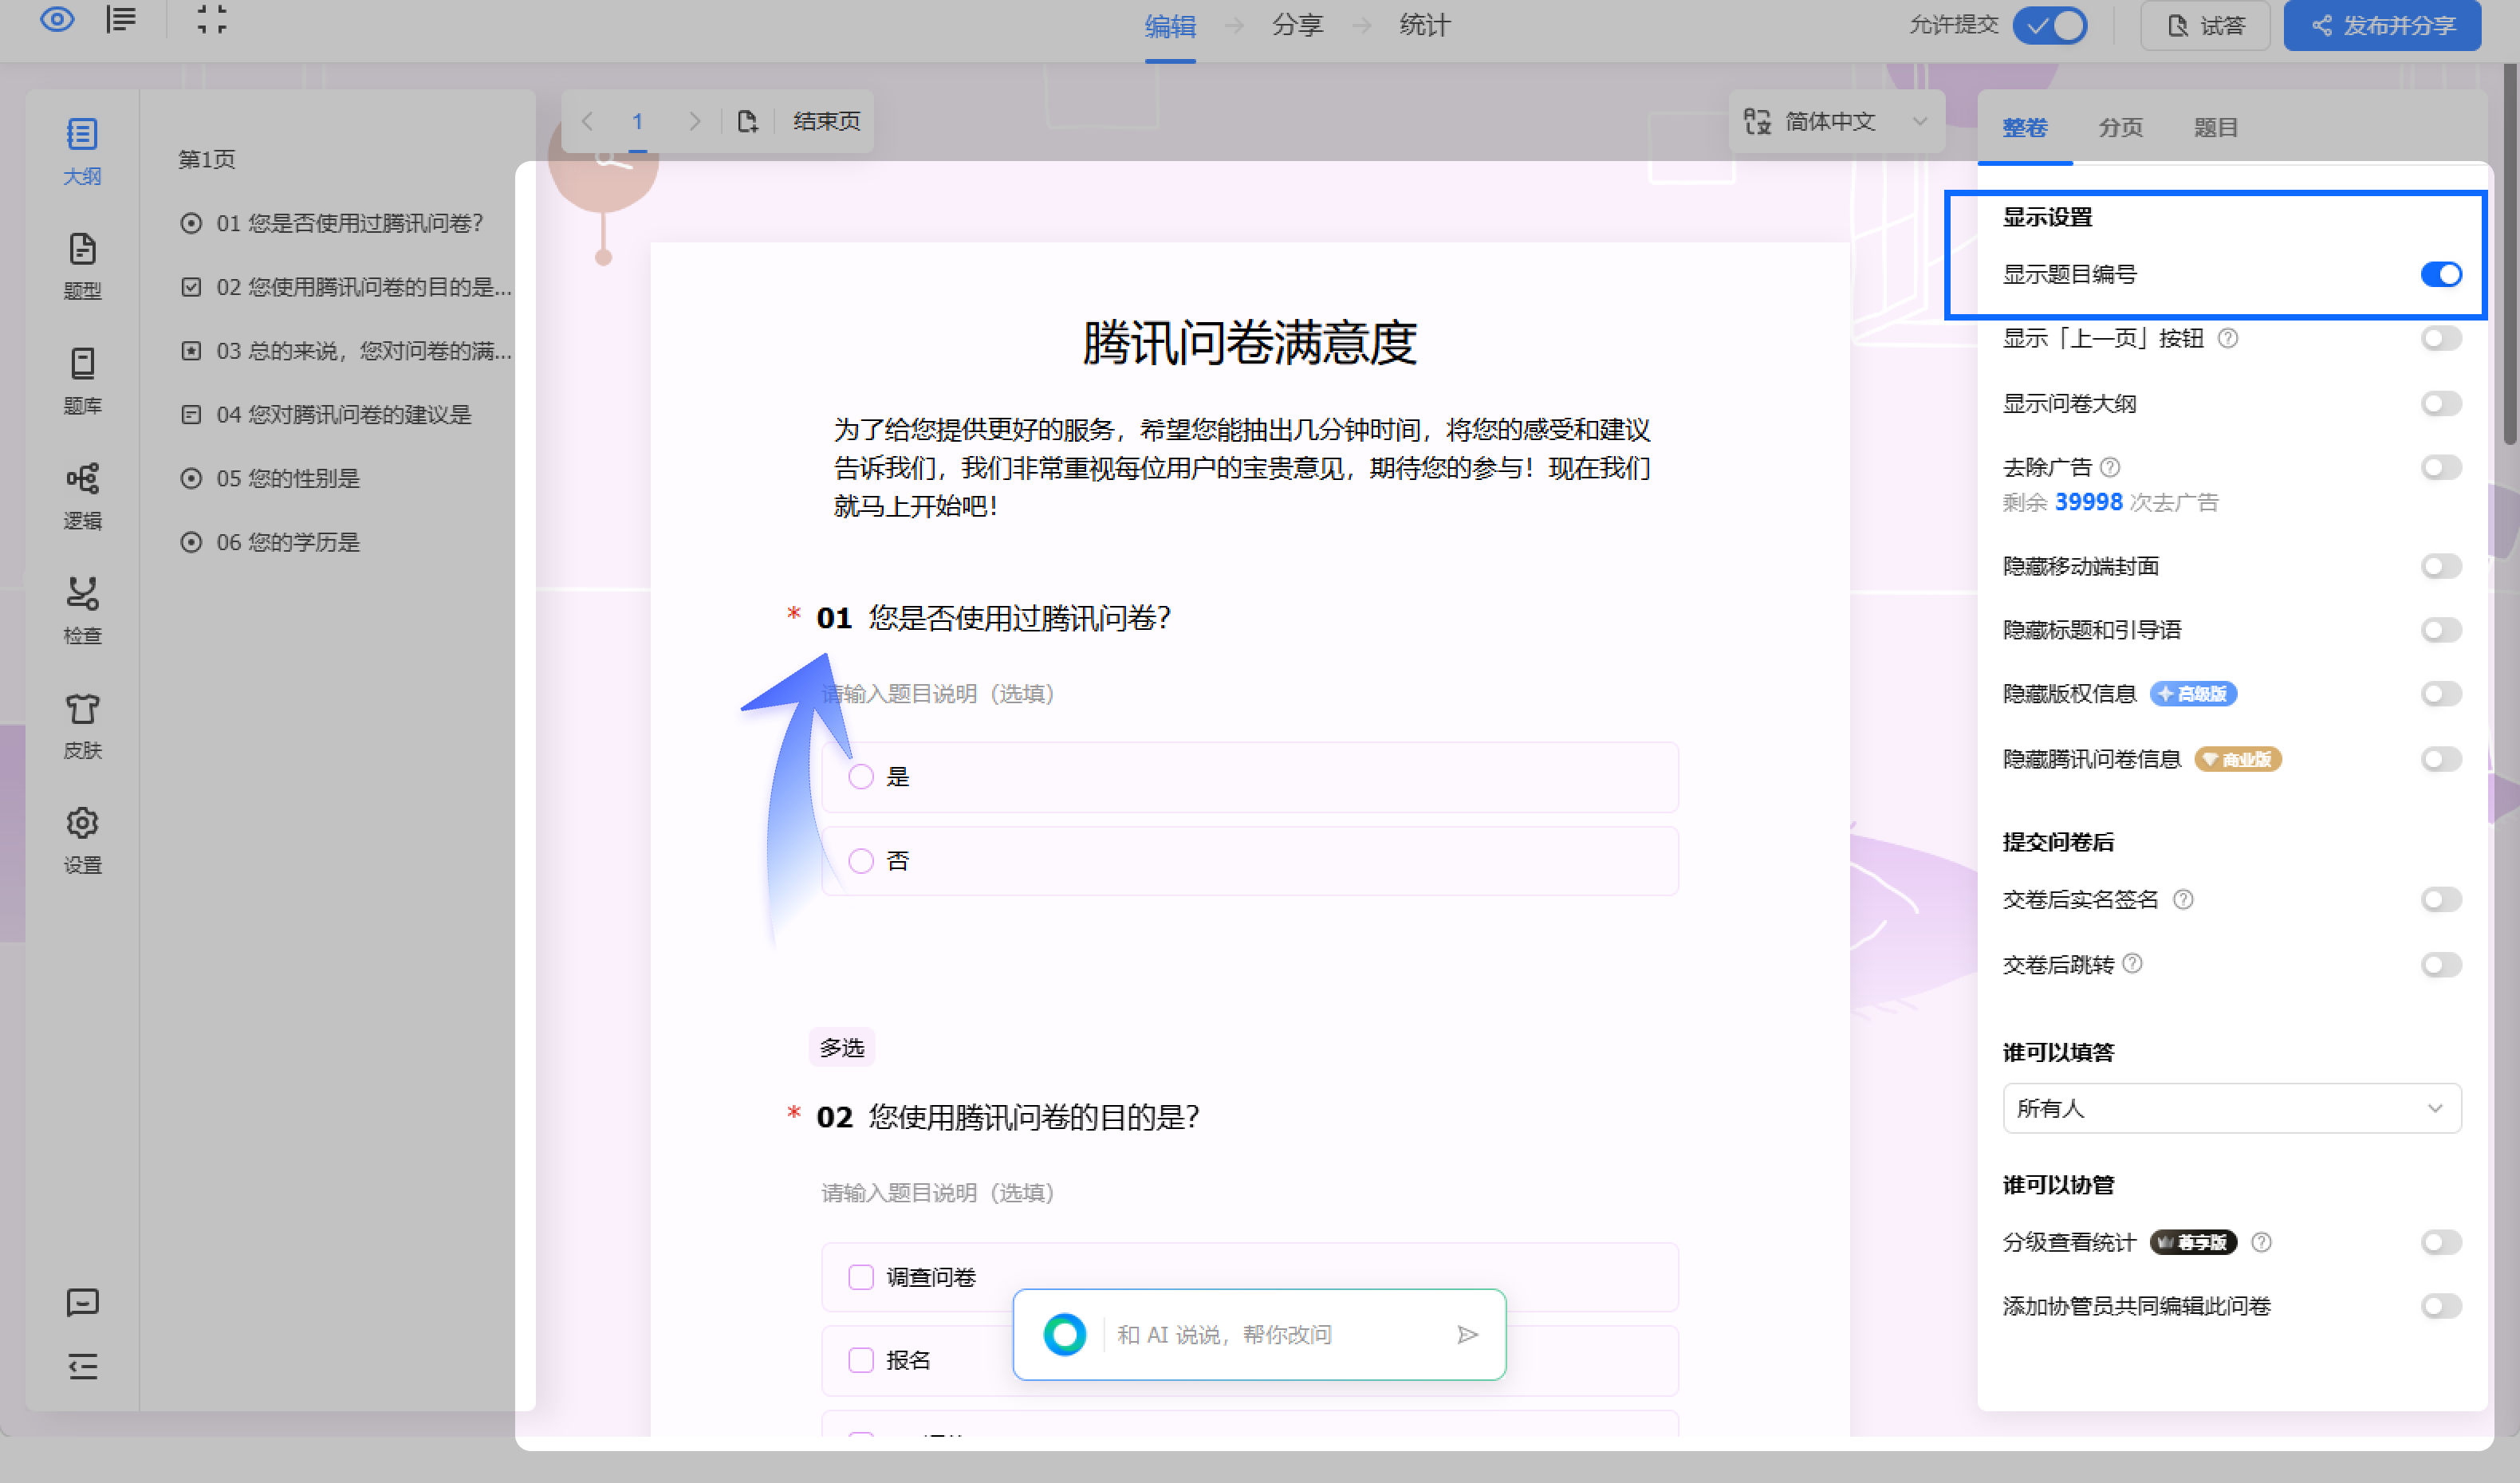Check the 报名 checkbox
This screenshot has height=1483, width=2520.
tap(860, 1360)
